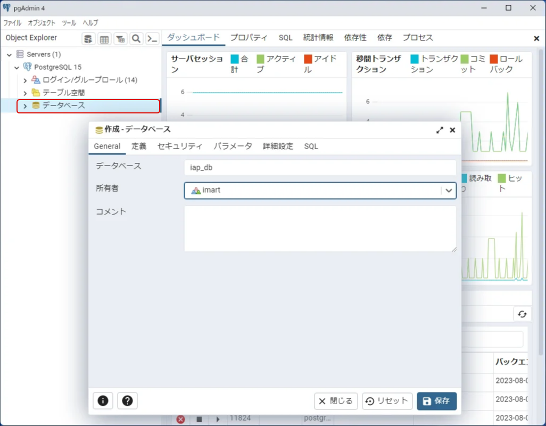Switch to the 定義 tab
The image size is (546, 426).
click(x=138, y=146)
